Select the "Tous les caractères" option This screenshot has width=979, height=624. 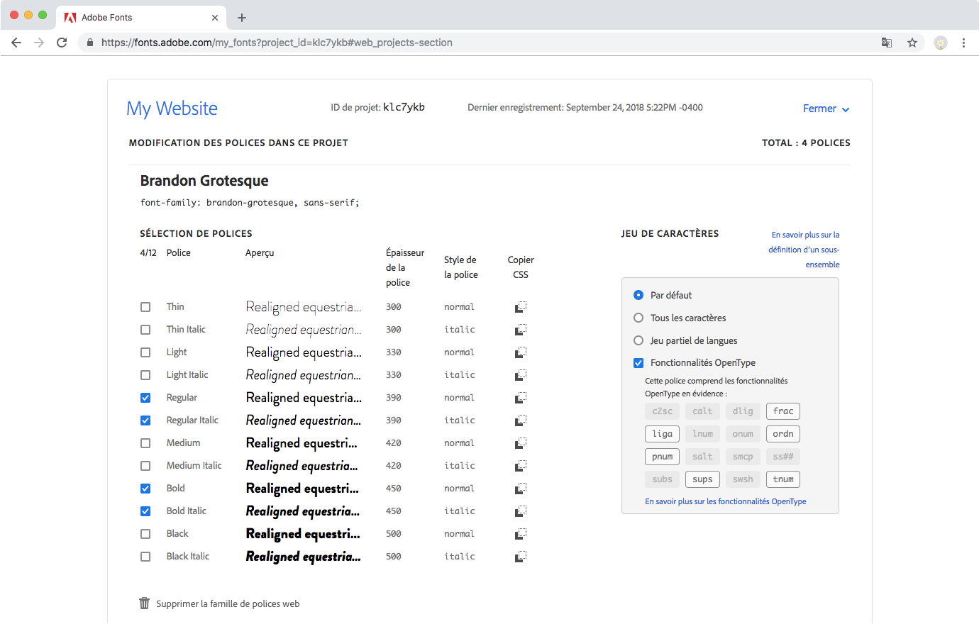click(639, 318)
